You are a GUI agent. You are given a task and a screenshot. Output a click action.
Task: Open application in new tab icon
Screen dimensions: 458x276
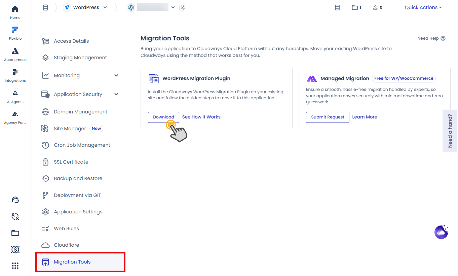pos(183,7)
